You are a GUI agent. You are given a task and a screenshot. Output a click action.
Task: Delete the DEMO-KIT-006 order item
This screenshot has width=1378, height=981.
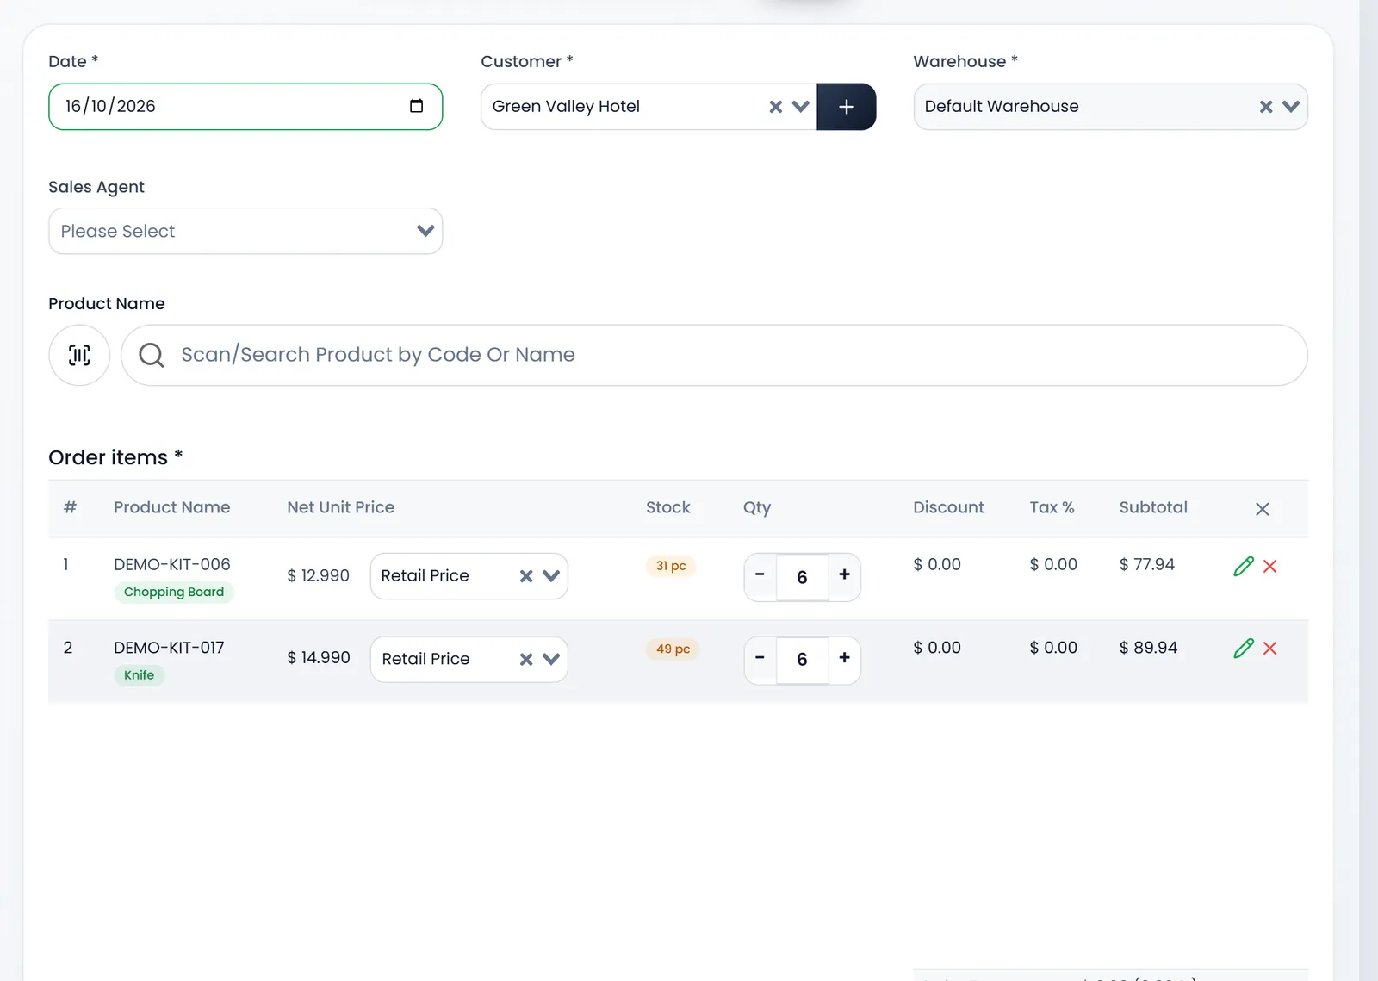1270,566
